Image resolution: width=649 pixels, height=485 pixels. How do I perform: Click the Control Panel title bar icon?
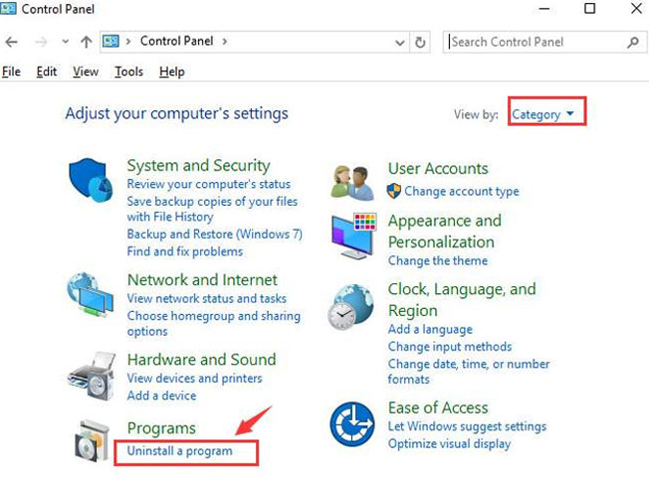[x=8, y=8]
